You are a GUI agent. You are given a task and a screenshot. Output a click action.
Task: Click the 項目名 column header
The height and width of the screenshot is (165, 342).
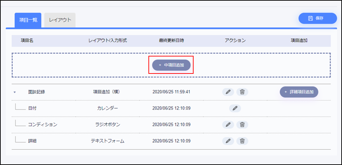[x=27, y=40]
